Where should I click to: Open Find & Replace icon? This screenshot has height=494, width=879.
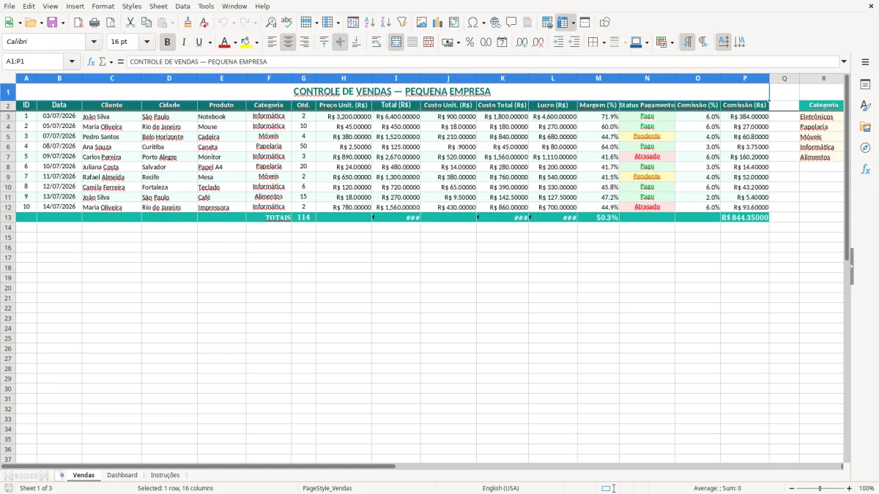(x=271, y=23)
